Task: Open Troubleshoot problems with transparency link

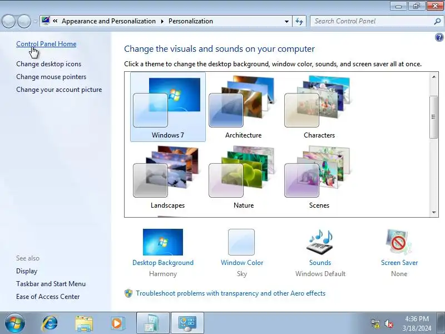Action: pos(230,293)
